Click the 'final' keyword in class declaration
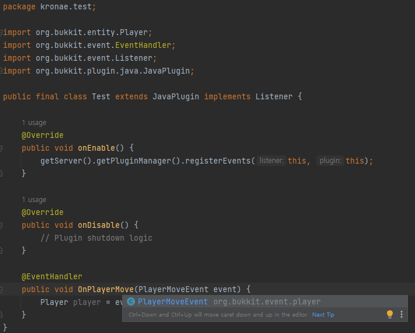The height and width of the screenshot is (333, 415). 47,96
